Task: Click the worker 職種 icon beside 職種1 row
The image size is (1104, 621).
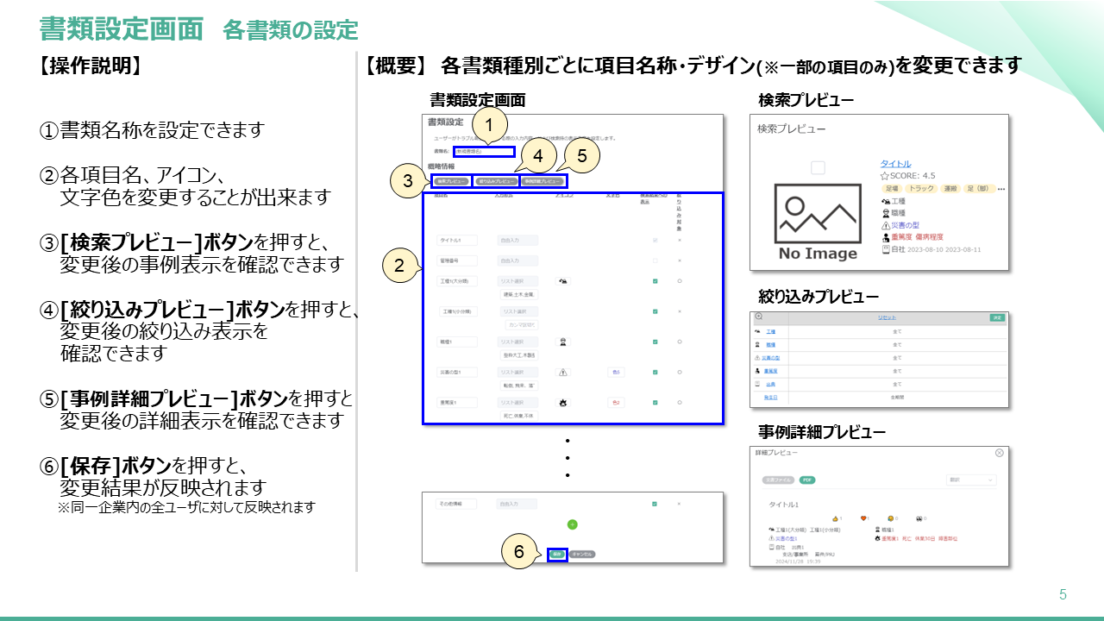Action: [x=563, y=340]
